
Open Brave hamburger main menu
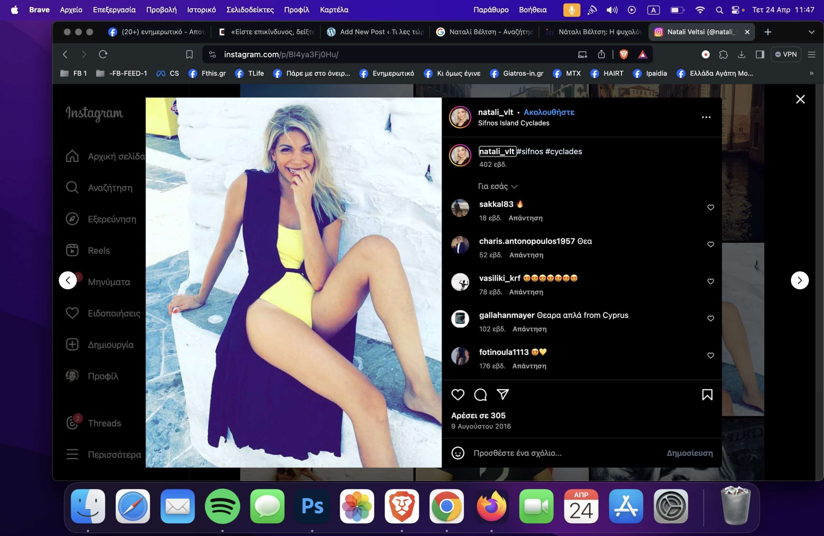click(811, 54)
